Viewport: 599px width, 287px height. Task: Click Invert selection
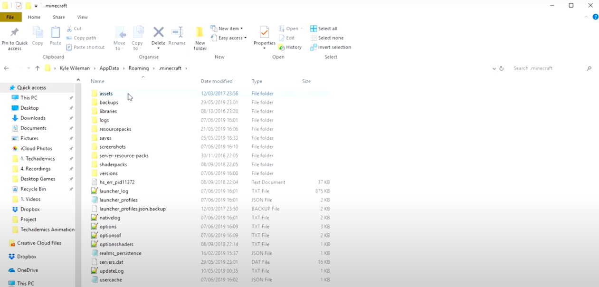(331, 47)
